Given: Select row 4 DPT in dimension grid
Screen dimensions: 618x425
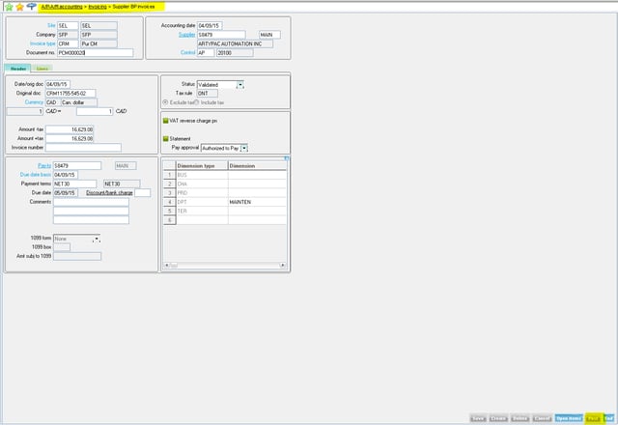Looking at the screenshot, I should pos(202,201).
